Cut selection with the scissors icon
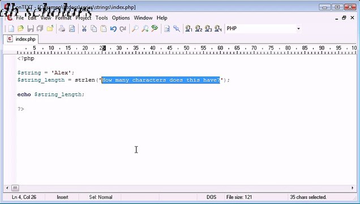Screen dimensions: 360x204 [84, 28]
